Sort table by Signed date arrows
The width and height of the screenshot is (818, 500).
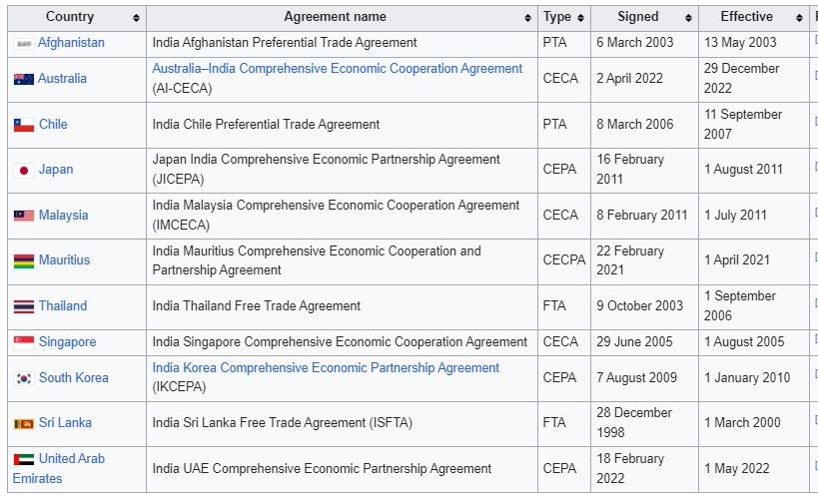click(x=688, y=18)
